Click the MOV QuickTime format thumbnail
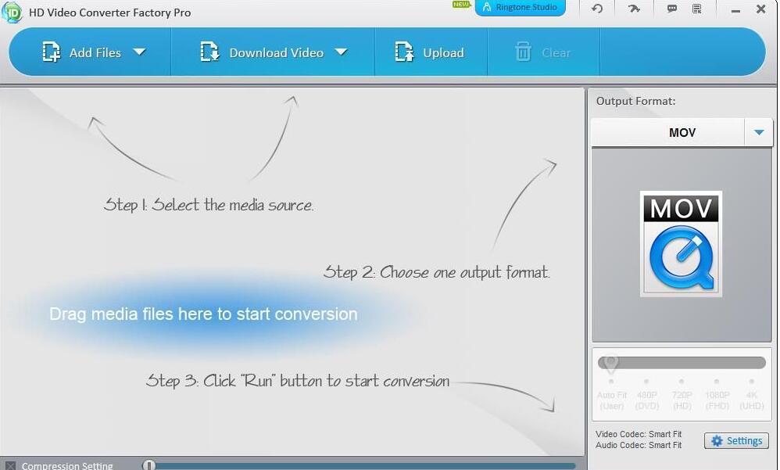Viewport: 780px width, 470px height. click(x=681, y=244)
